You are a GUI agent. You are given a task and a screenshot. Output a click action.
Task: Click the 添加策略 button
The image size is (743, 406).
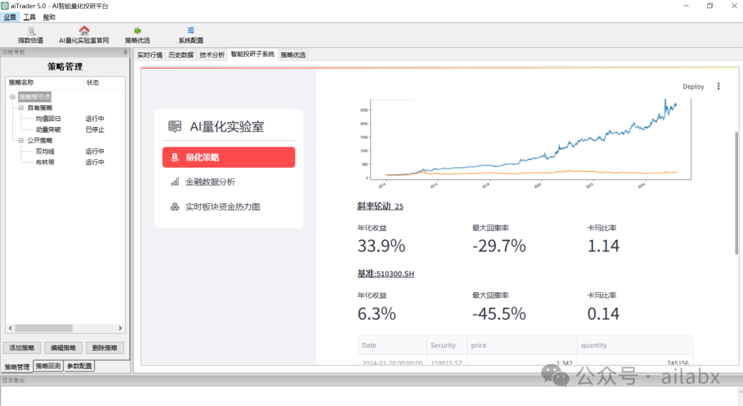[22, 348]
